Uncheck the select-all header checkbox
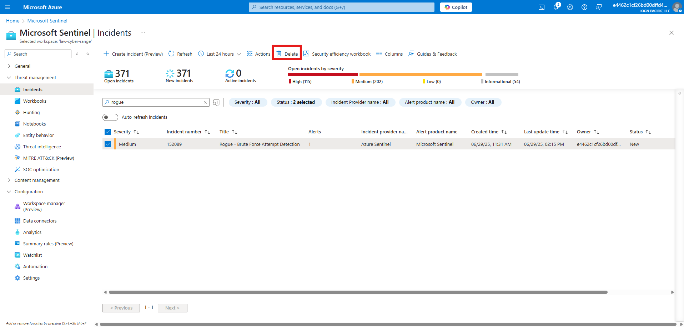The height and width of the screenshot is (327, 684). click(108, 132)
